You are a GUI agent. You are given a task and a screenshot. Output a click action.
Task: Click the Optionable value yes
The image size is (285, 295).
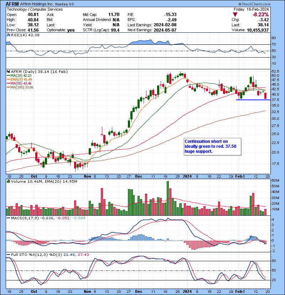click(x=71, y=30)
